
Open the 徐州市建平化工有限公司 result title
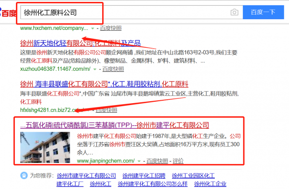pos(115,125)
